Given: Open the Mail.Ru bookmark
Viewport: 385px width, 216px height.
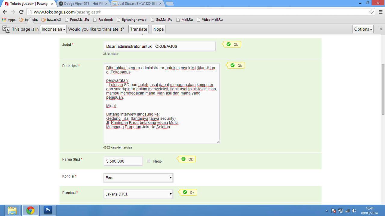Looking at the screenshot, I should (184, 19).
